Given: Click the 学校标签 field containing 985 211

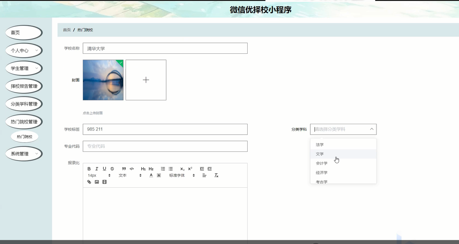Looking at the screenshot, I should point(165,129).
